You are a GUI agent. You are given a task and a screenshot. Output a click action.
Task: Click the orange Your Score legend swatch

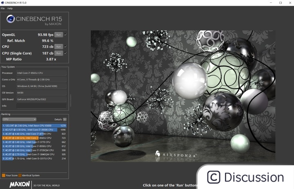[4, 175]
